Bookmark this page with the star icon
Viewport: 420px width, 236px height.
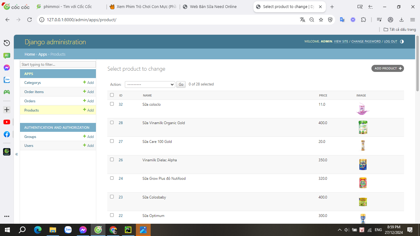pos(321,20)
